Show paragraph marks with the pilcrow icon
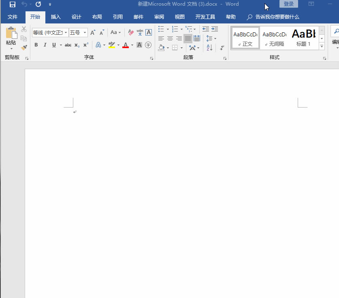Viewport: 339px width, 298px height. click(x=222, y=48)
